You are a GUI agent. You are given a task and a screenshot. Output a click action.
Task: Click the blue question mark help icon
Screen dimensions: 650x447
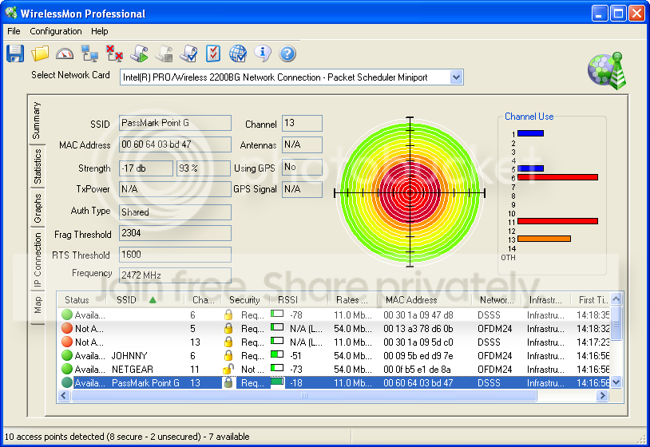pyautogui.click(x=287, y=53)
